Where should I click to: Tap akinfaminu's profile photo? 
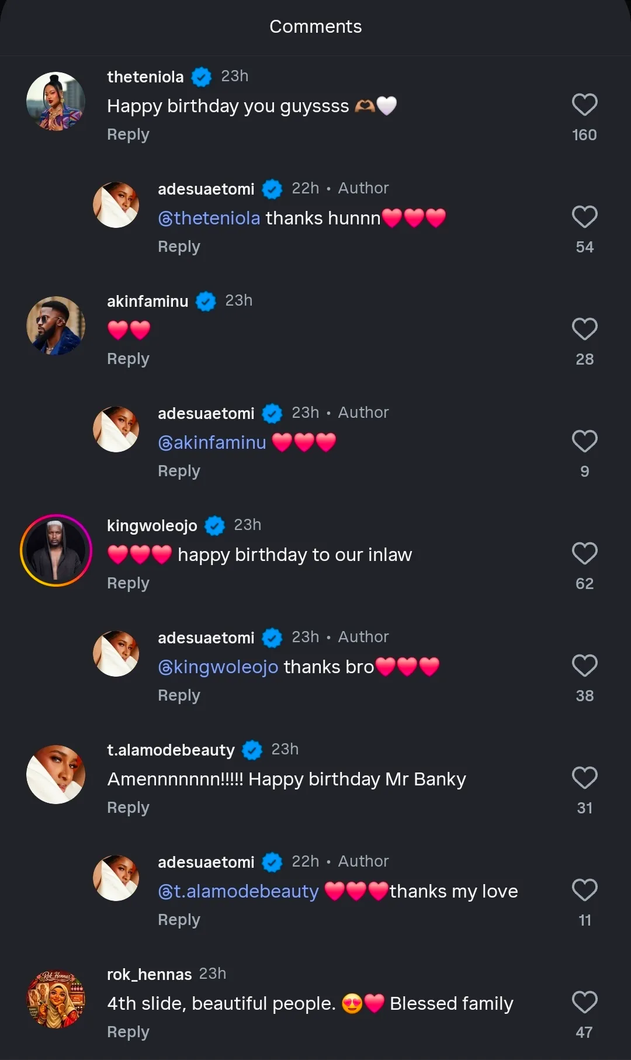pyautogui.click(x=56, y=326)
